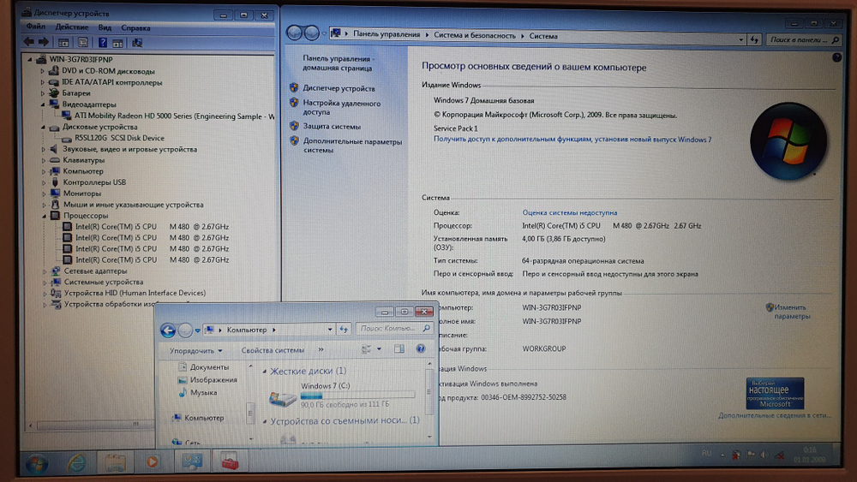The image size is (857, 482).
Task: Click the back arrow in Device Manager toolbar
Action: click(29, 42)
